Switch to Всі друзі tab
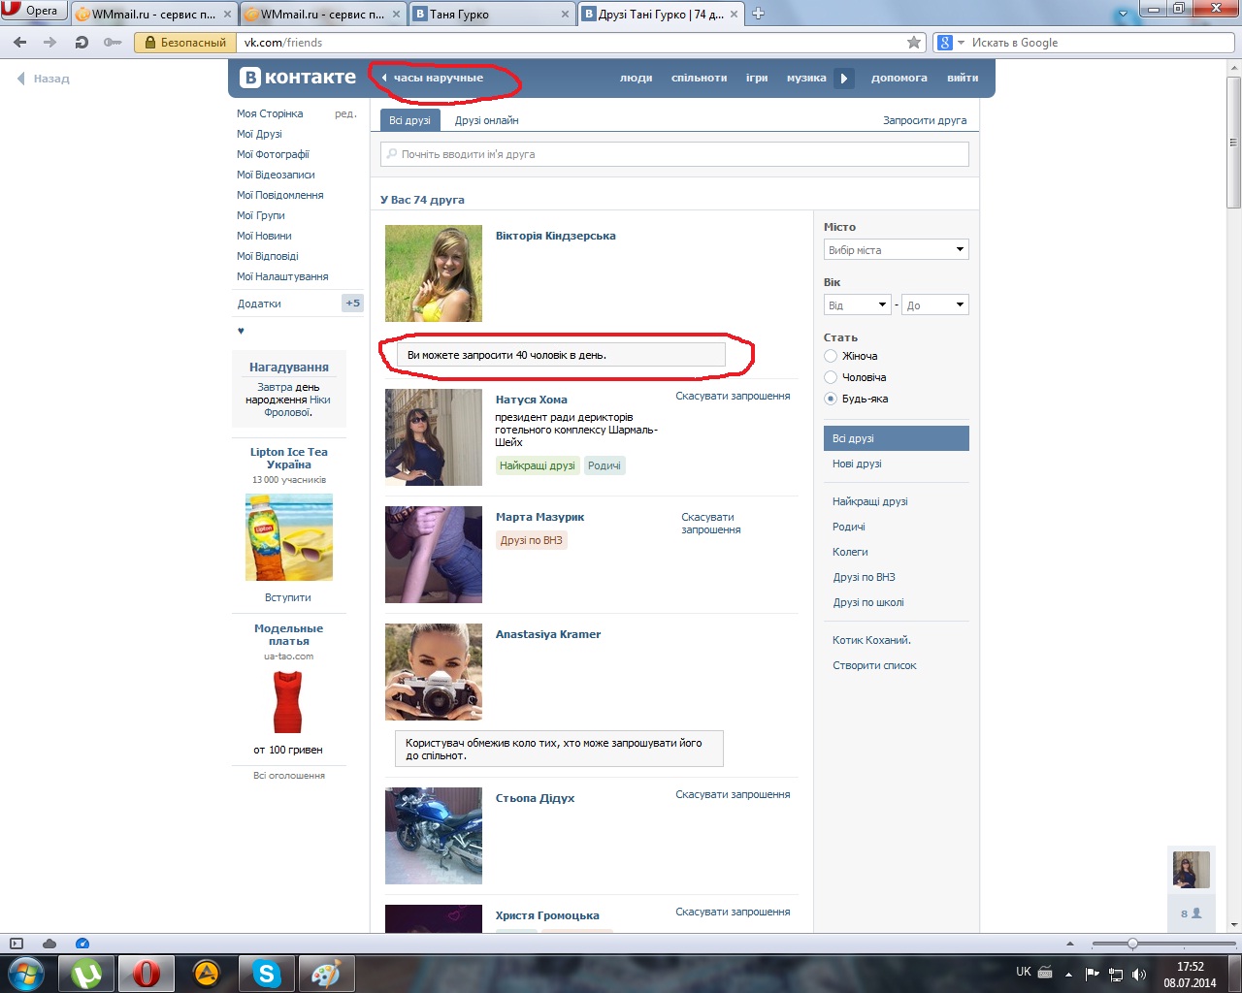Screen dimensions: 1242x993 pos(409,120)
